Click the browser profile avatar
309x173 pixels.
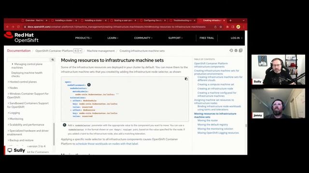coord(238,27)
